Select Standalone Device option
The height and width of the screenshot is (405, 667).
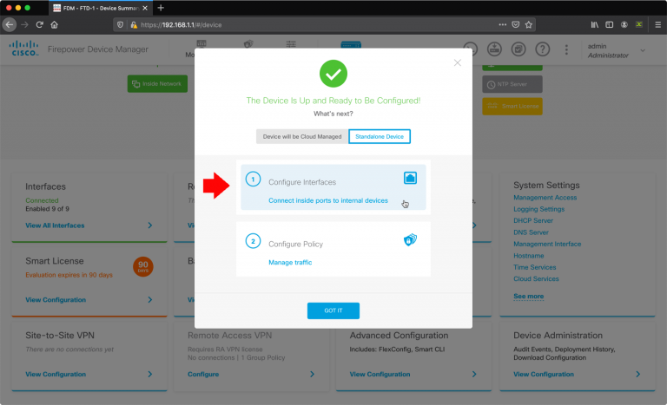pyautogui.click(x=380, y=136)
